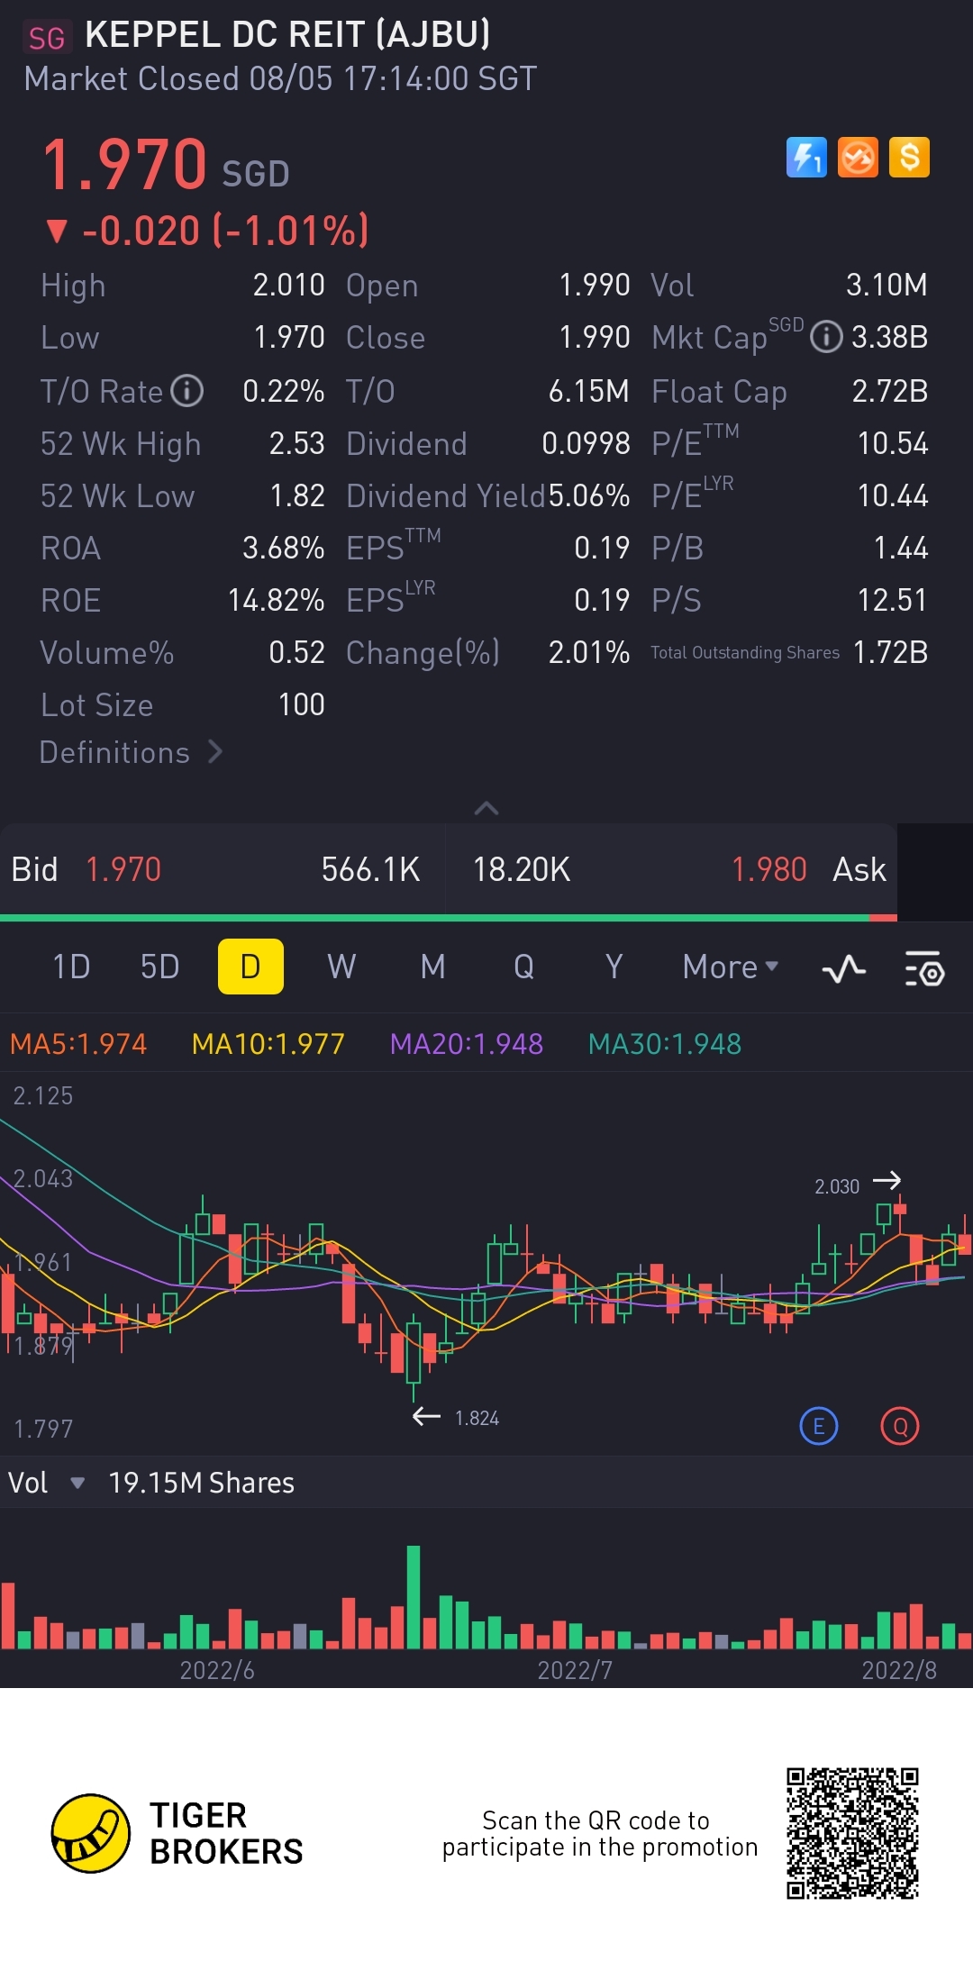This screenshot has width=973, height=1979.
Task: Open the Mkt Cap info tooltip
Action: point(826,337)
